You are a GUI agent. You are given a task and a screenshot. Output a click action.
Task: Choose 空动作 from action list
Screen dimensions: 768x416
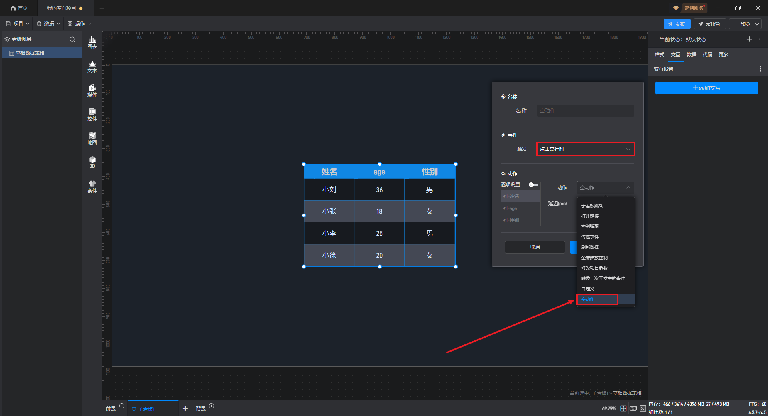[606, 299]
